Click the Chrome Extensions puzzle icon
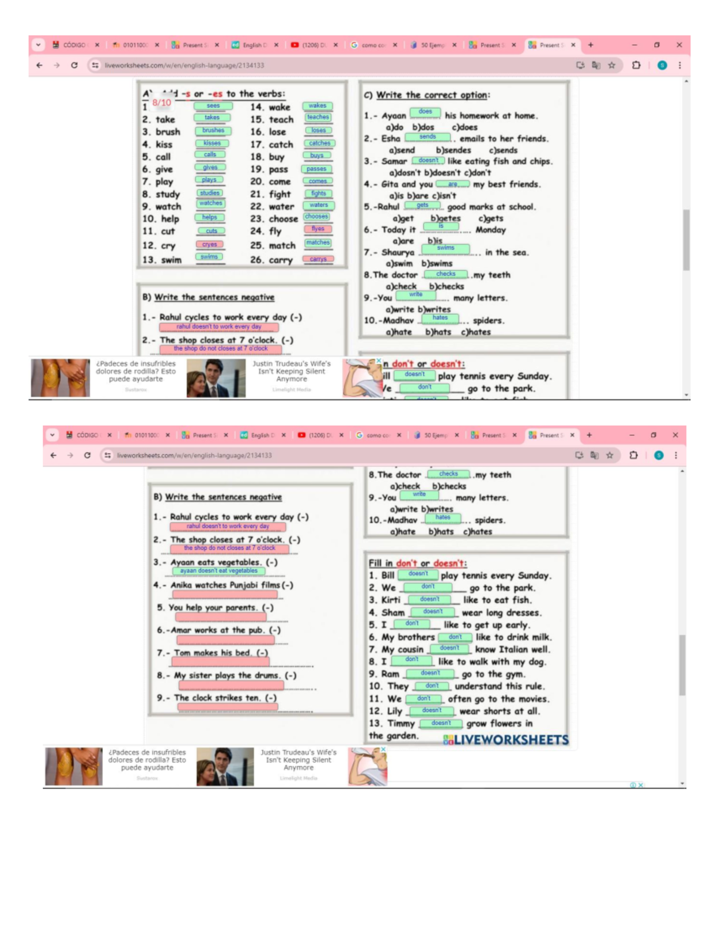 (636, 66)
